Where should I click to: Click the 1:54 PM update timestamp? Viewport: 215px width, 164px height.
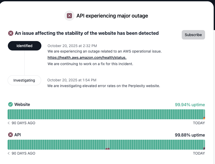click(x=72, y=80)
